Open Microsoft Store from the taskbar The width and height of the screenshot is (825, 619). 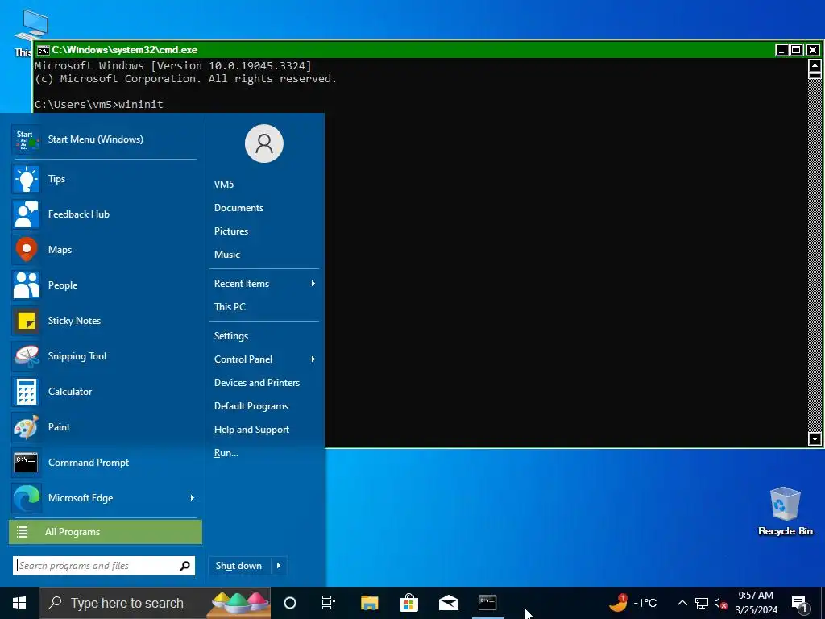pos(408,603)
